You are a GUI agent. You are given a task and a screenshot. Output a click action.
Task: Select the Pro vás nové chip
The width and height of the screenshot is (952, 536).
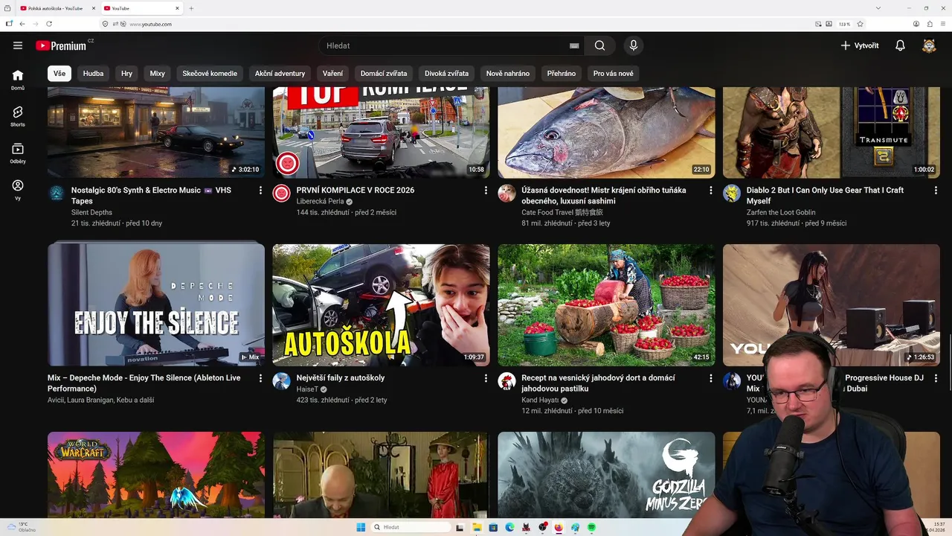(x=614, y=74)
